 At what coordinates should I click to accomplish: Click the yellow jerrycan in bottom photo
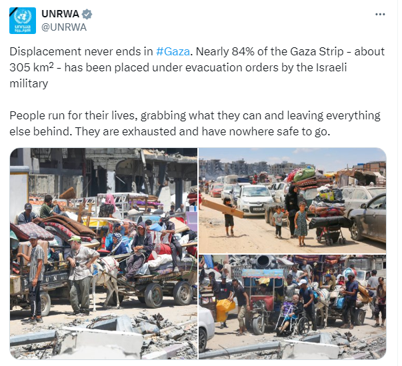[224, 310]
